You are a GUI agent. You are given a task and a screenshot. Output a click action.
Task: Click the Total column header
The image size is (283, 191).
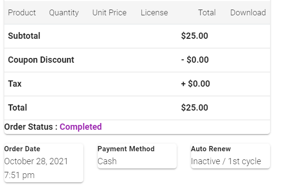point(207,12)
